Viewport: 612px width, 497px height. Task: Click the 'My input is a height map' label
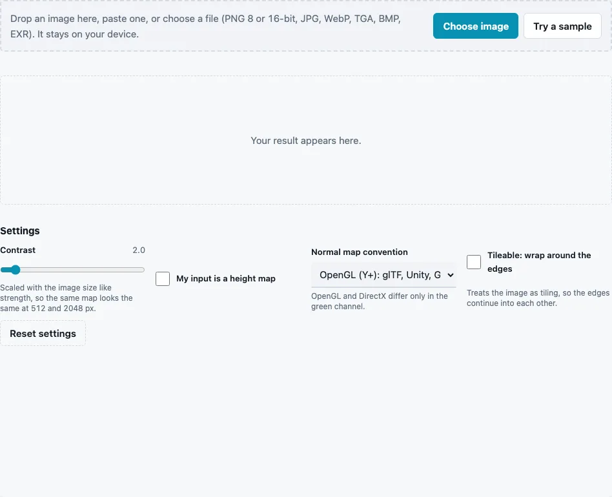click(x=225, y=279)
